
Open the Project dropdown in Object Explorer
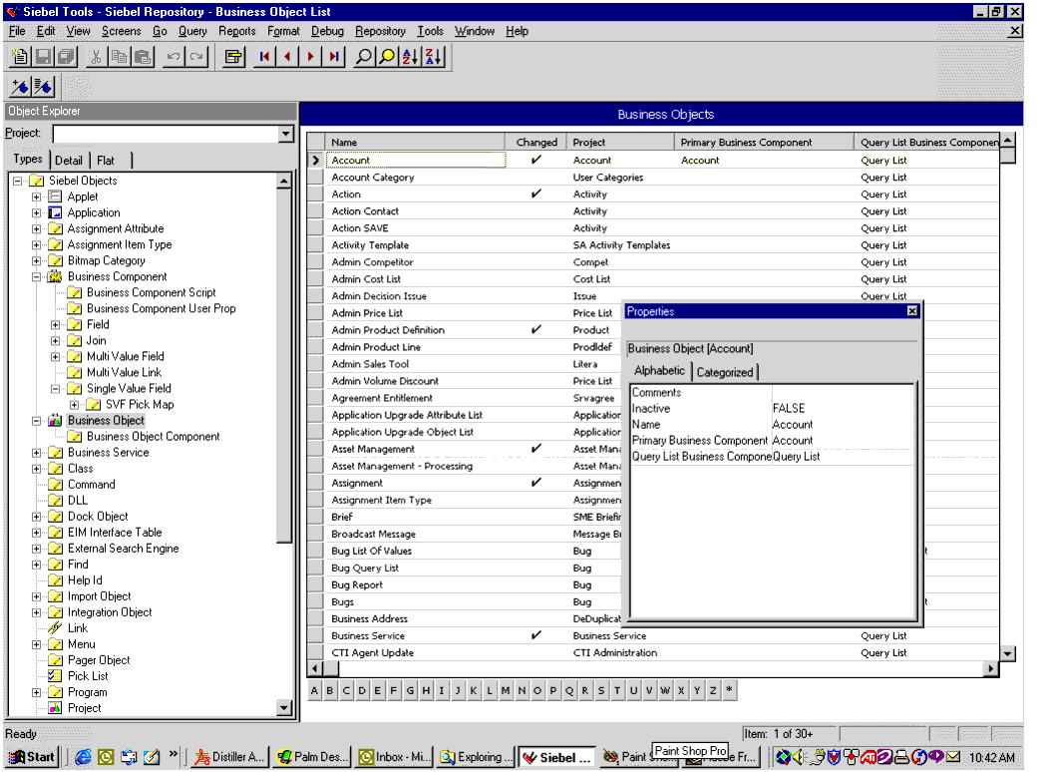[x=286, y=134]
